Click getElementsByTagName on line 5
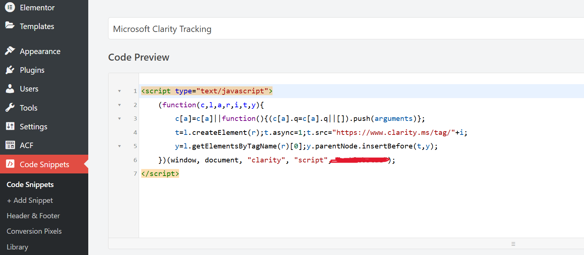This screenshot has height=255, width=584. [x=234, y=146]
